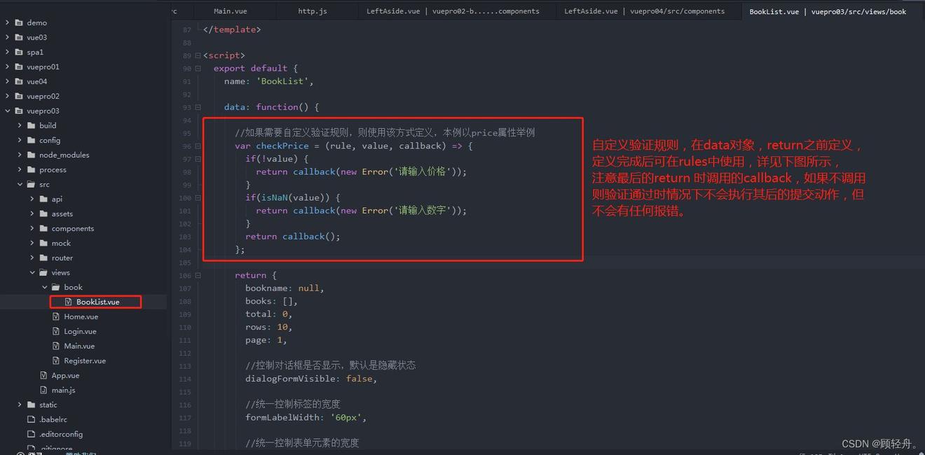
Task: Collapse the vuepro03 project folder
Action: (x=8, y=111)
